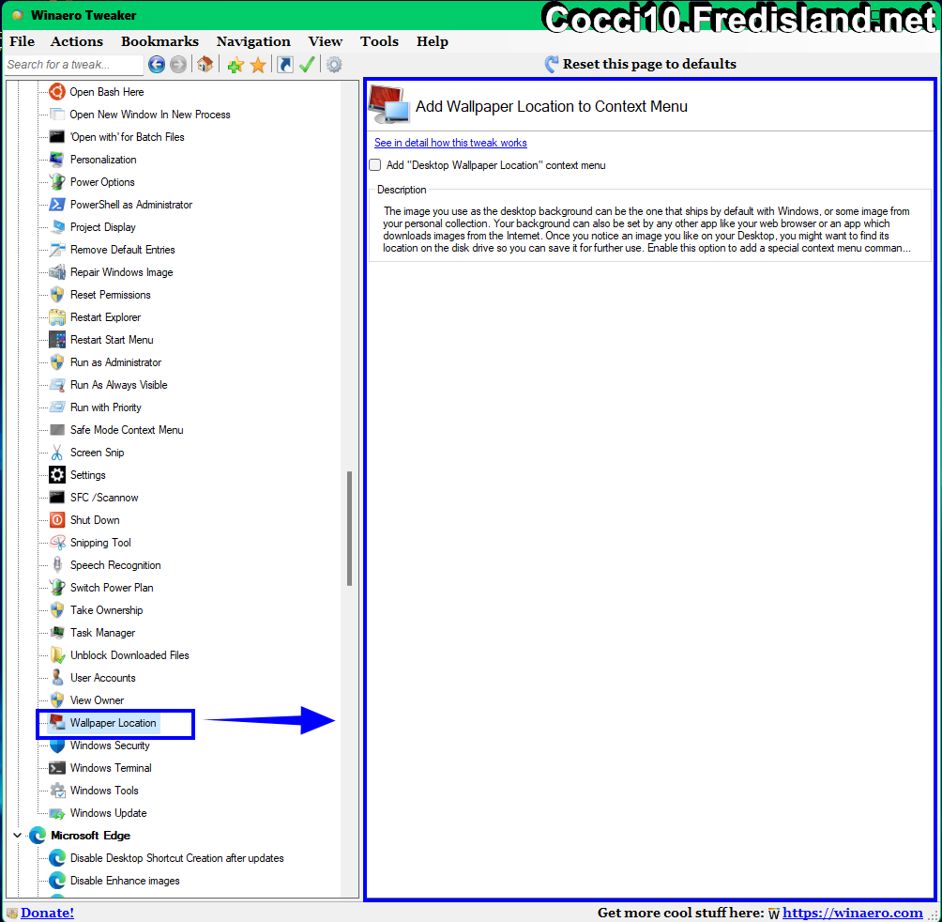Click the Repair Windows Image icon
The width and height of the screenshot is (942, 922).
tap(57, 272)
